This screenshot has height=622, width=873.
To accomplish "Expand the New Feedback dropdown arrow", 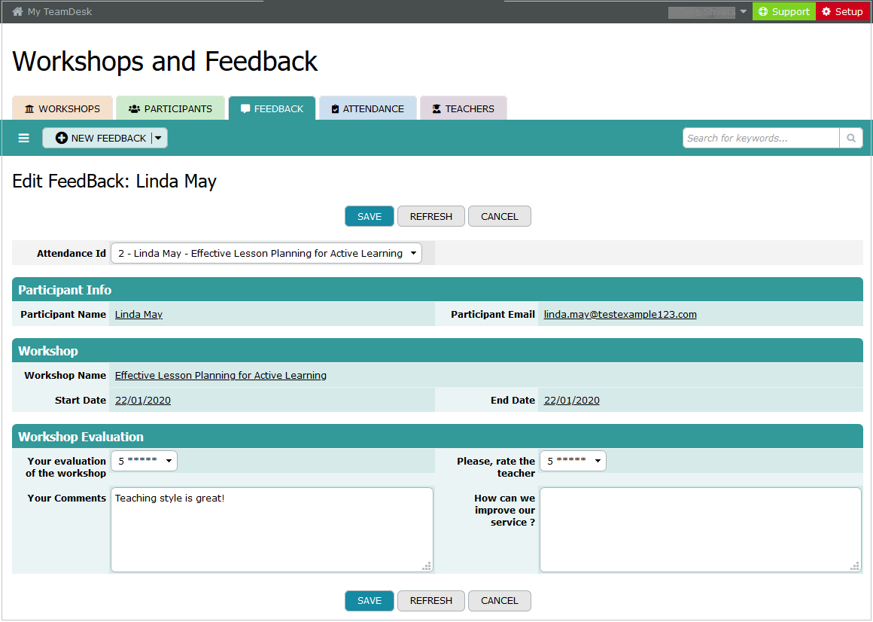I will tap(159, 138).
